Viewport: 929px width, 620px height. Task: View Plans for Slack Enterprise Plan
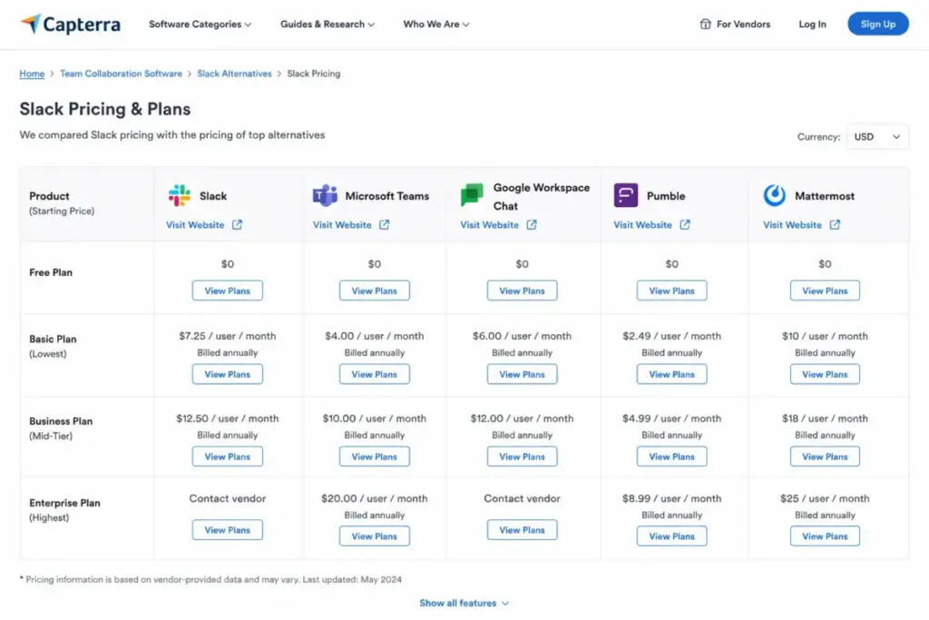[228, 530]
